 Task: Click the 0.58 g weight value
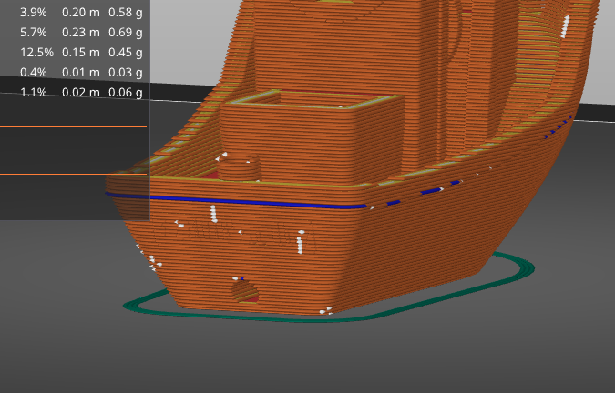pos(126,13)
